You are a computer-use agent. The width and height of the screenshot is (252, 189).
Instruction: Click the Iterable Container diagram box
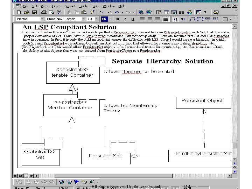[73, 72]
